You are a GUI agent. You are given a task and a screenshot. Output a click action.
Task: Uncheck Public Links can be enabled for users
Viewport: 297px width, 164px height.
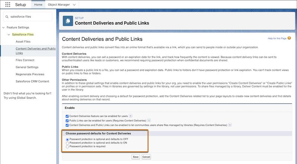click(67, 121)
